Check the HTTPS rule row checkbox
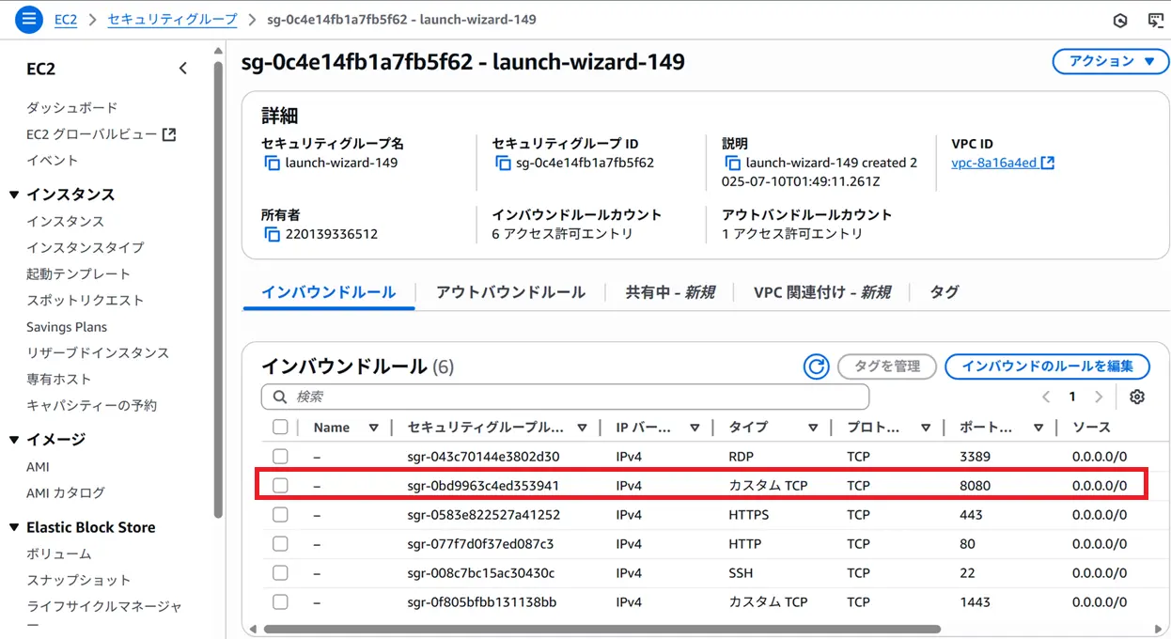This screenshot has height=639, width=1171. coord(280,515)
